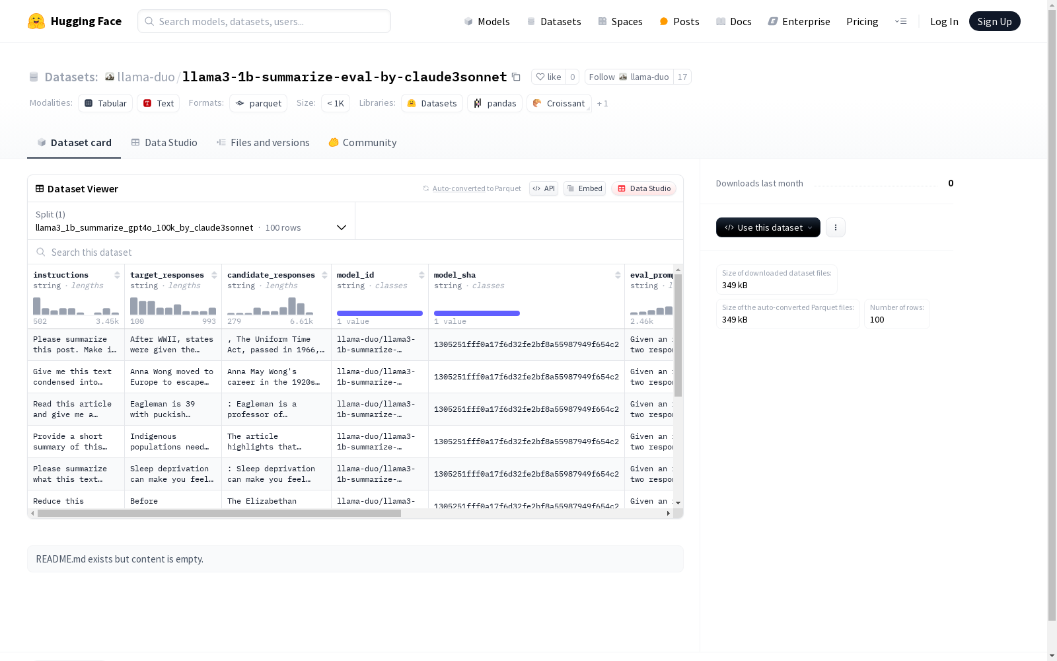Open the expanded navigation menu icon
The image size is (1057, 661).
(x=900, y=21)
